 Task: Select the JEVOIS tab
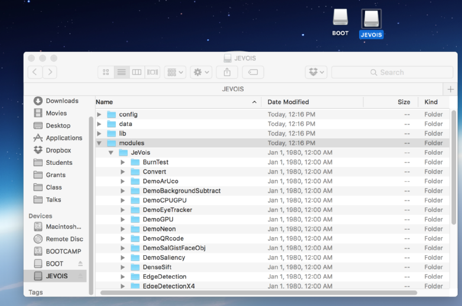point(233,89)
